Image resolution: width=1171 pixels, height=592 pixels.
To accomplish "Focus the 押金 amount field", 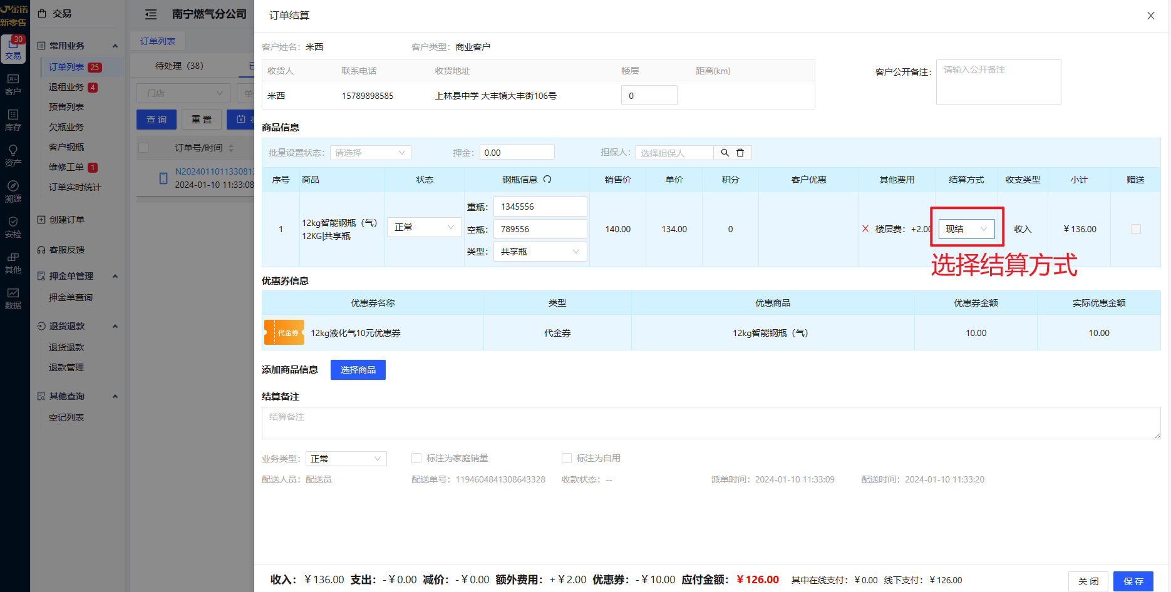I will click(517, 153).
